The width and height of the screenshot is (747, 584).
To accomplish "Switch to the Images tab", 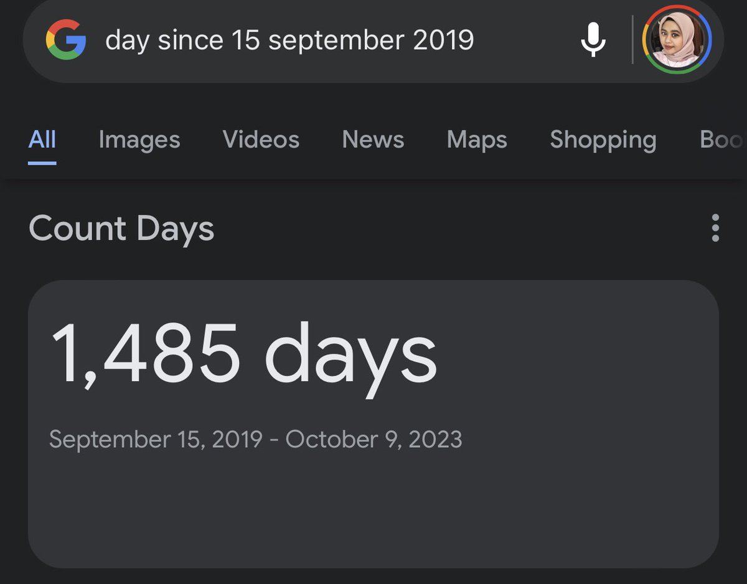I will coord(139,140).
